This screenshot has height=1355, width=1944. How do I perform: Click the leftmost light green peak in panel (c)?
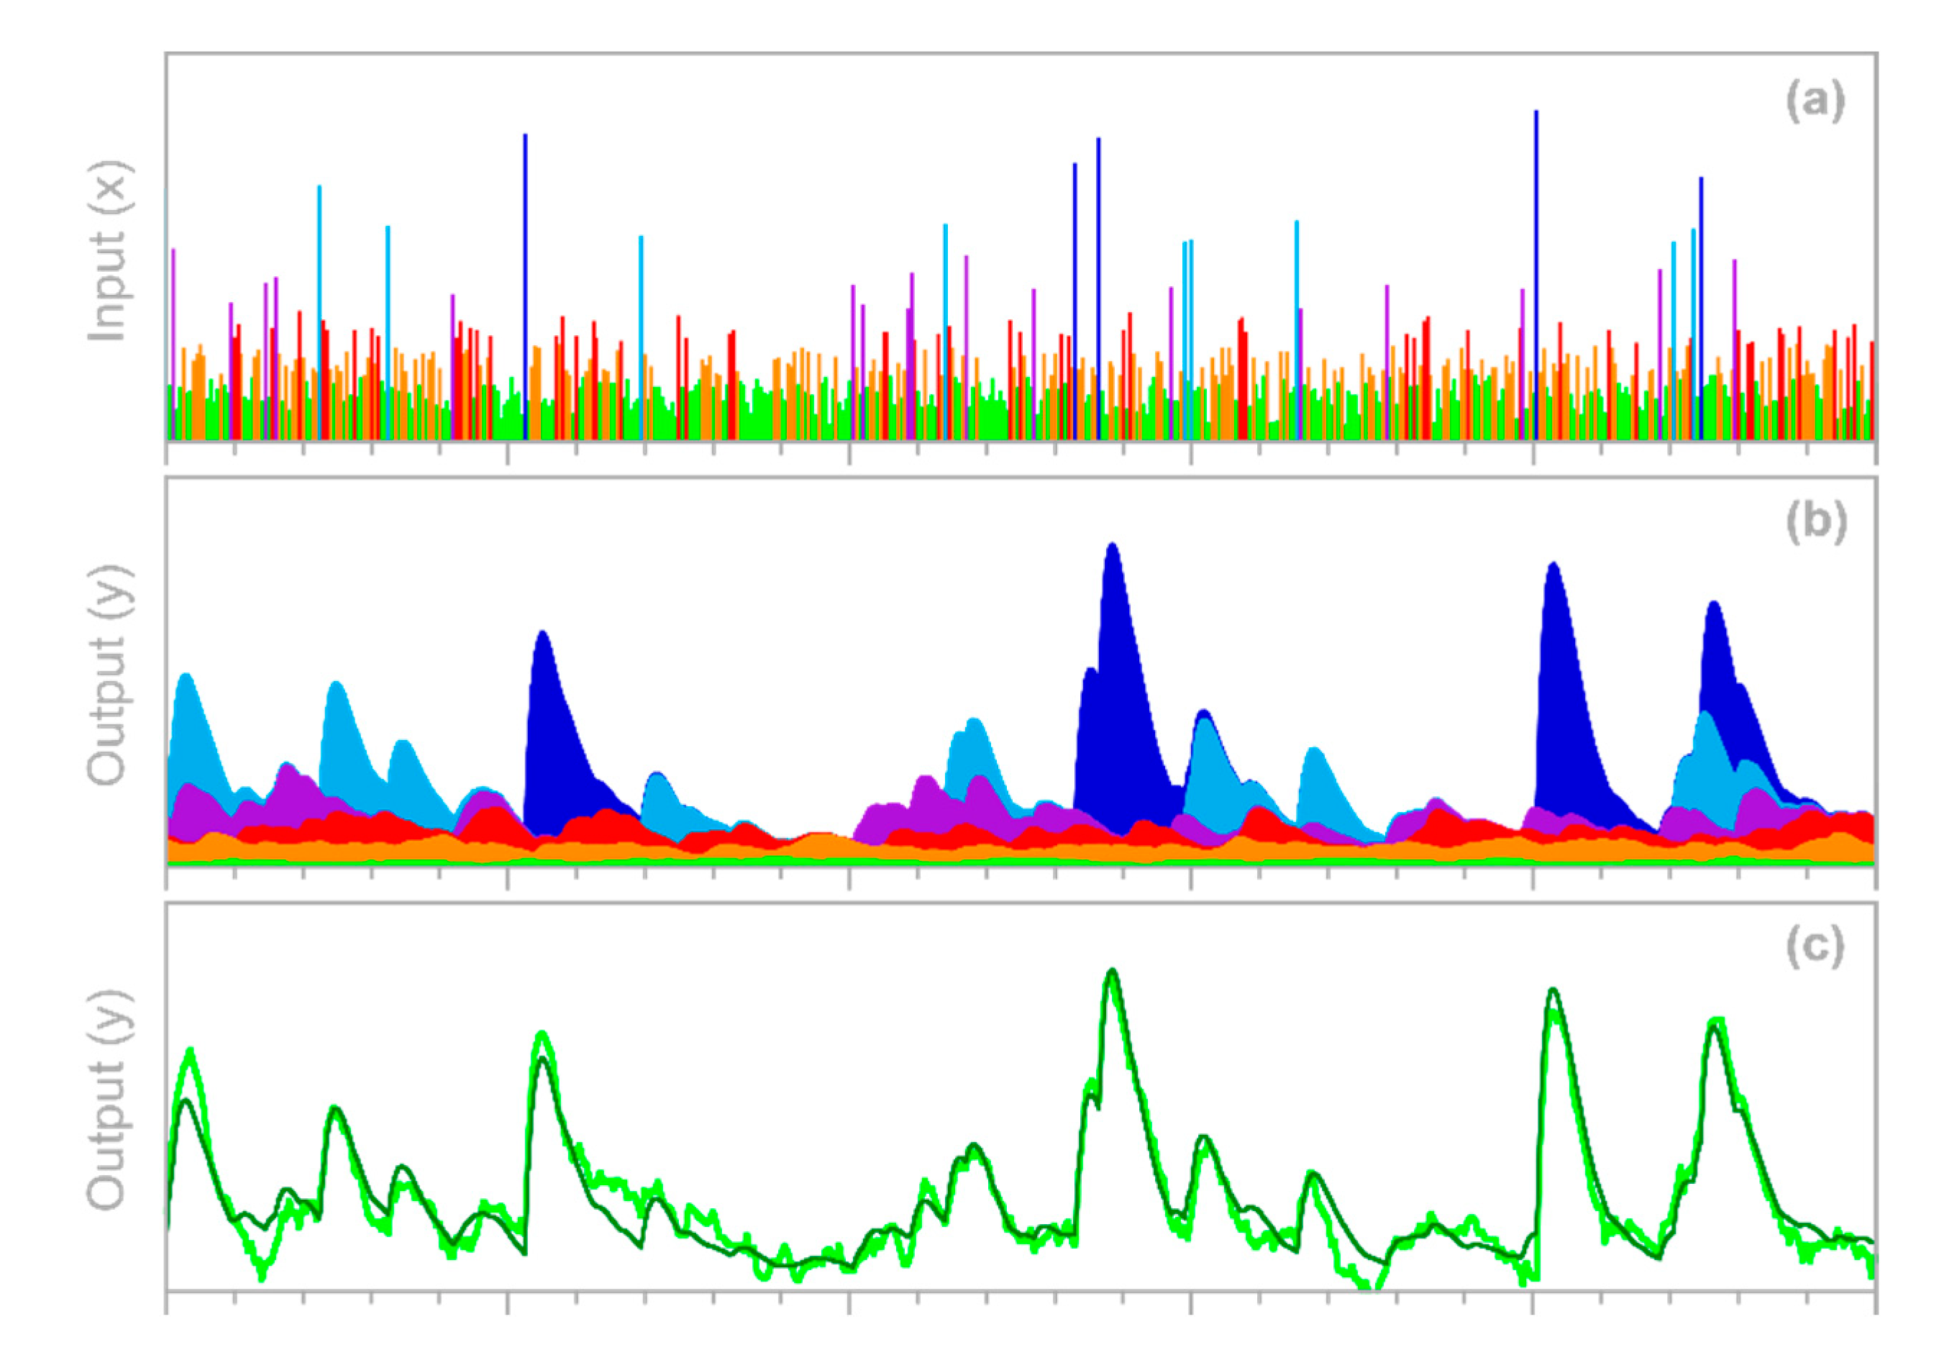[x=191, y=1053]
